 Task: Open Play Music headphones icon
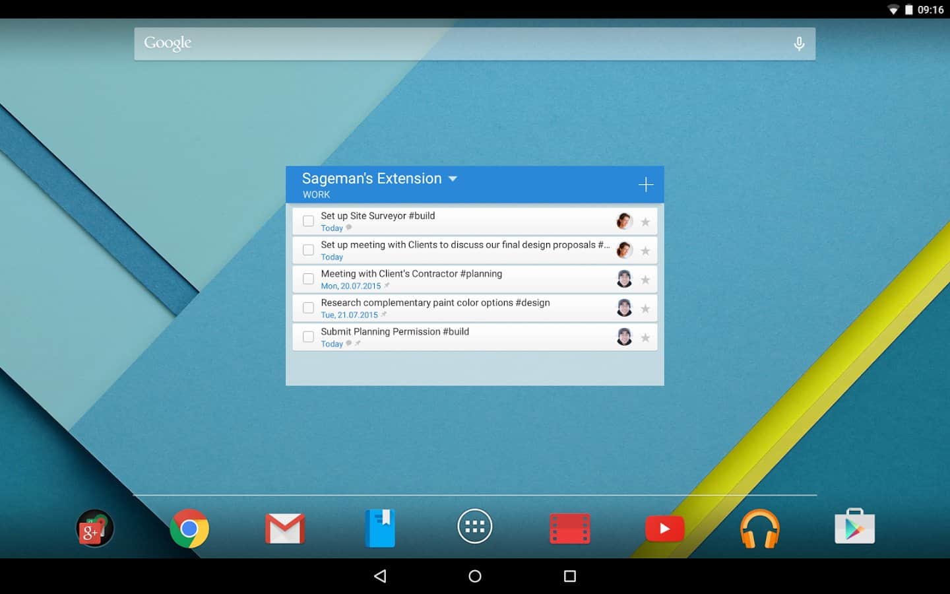(759, 529)
